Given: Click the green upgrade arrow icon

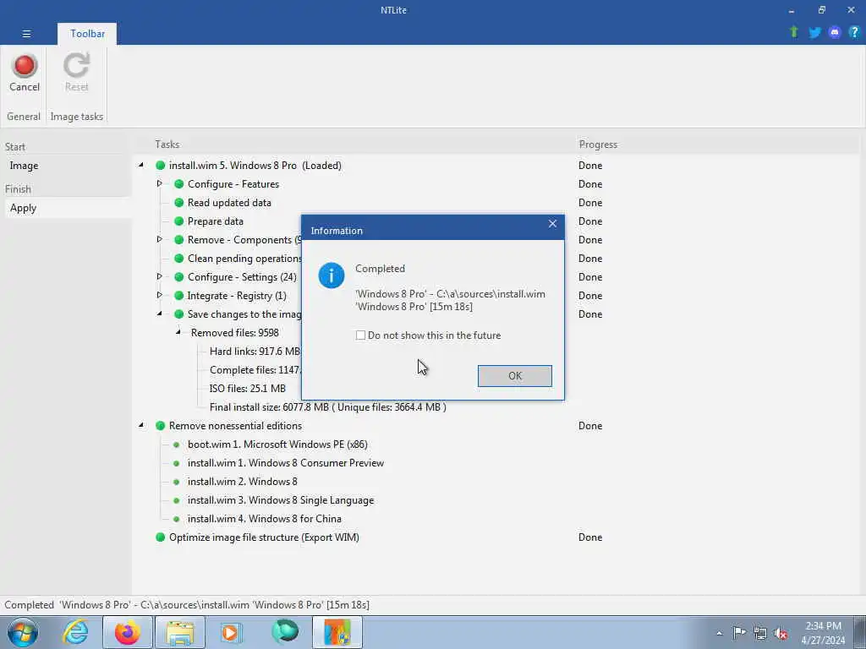Looking at the screenshot, I should point(794,32).
